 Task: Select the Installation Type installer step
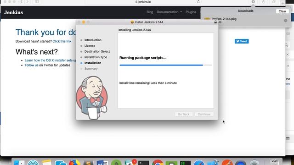[96, 57]
